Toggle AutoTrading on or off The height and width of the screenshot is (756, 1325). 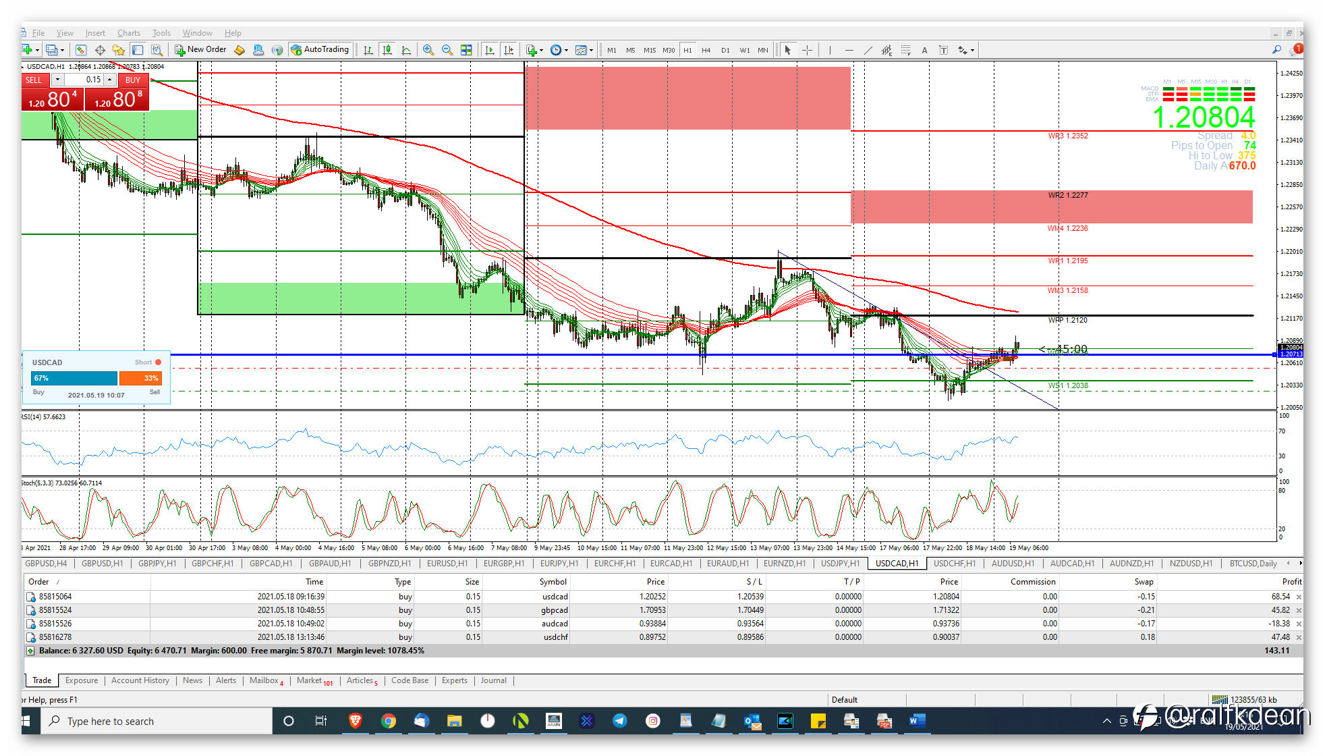(x=320, y=49)
